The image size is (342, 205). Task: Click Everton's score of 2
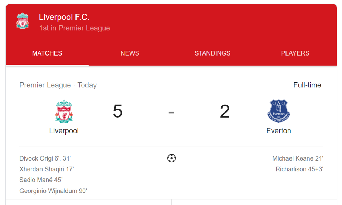pyautogui.click(x=225, y=111)
